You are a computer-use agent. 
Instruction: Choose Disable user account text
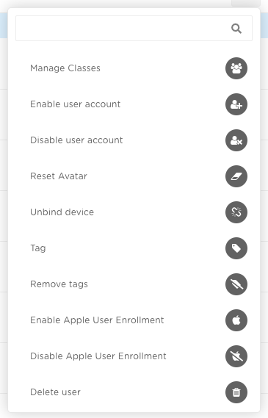pos(76,140)
